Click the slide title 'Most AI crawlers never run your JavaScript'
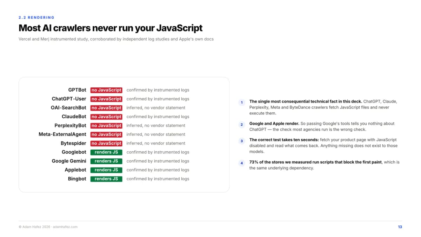 click(x=111, y=28)
